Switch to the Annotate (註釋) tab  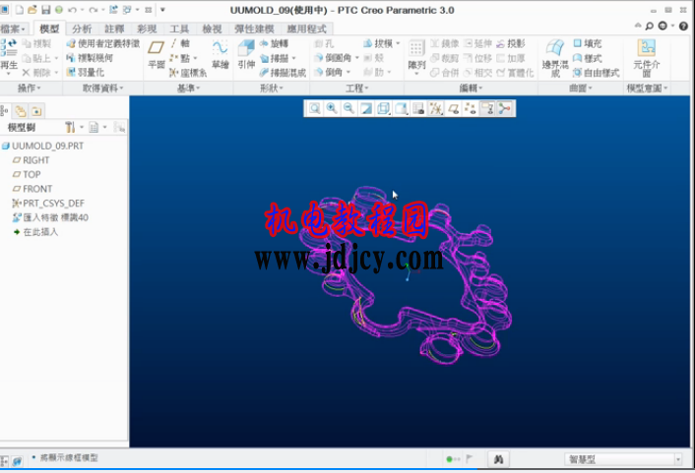coord(114,30)
